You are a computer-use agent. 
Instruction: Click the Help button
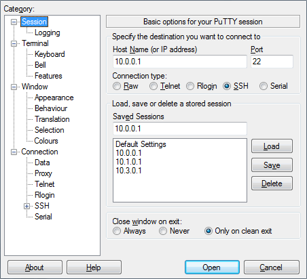point(94,267)
